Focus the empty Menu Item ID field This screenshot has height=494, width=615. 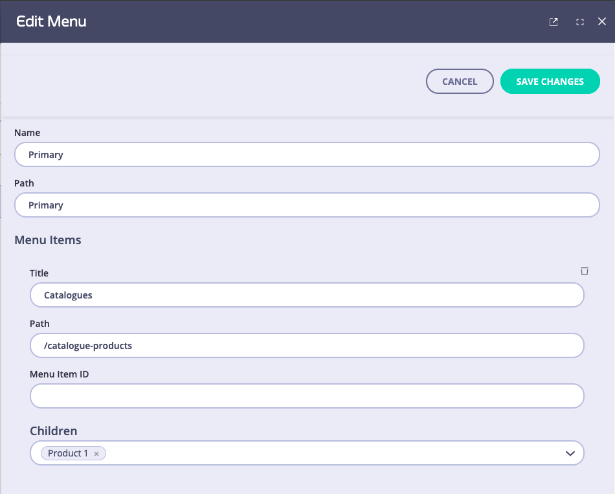(x=307, y=396)
